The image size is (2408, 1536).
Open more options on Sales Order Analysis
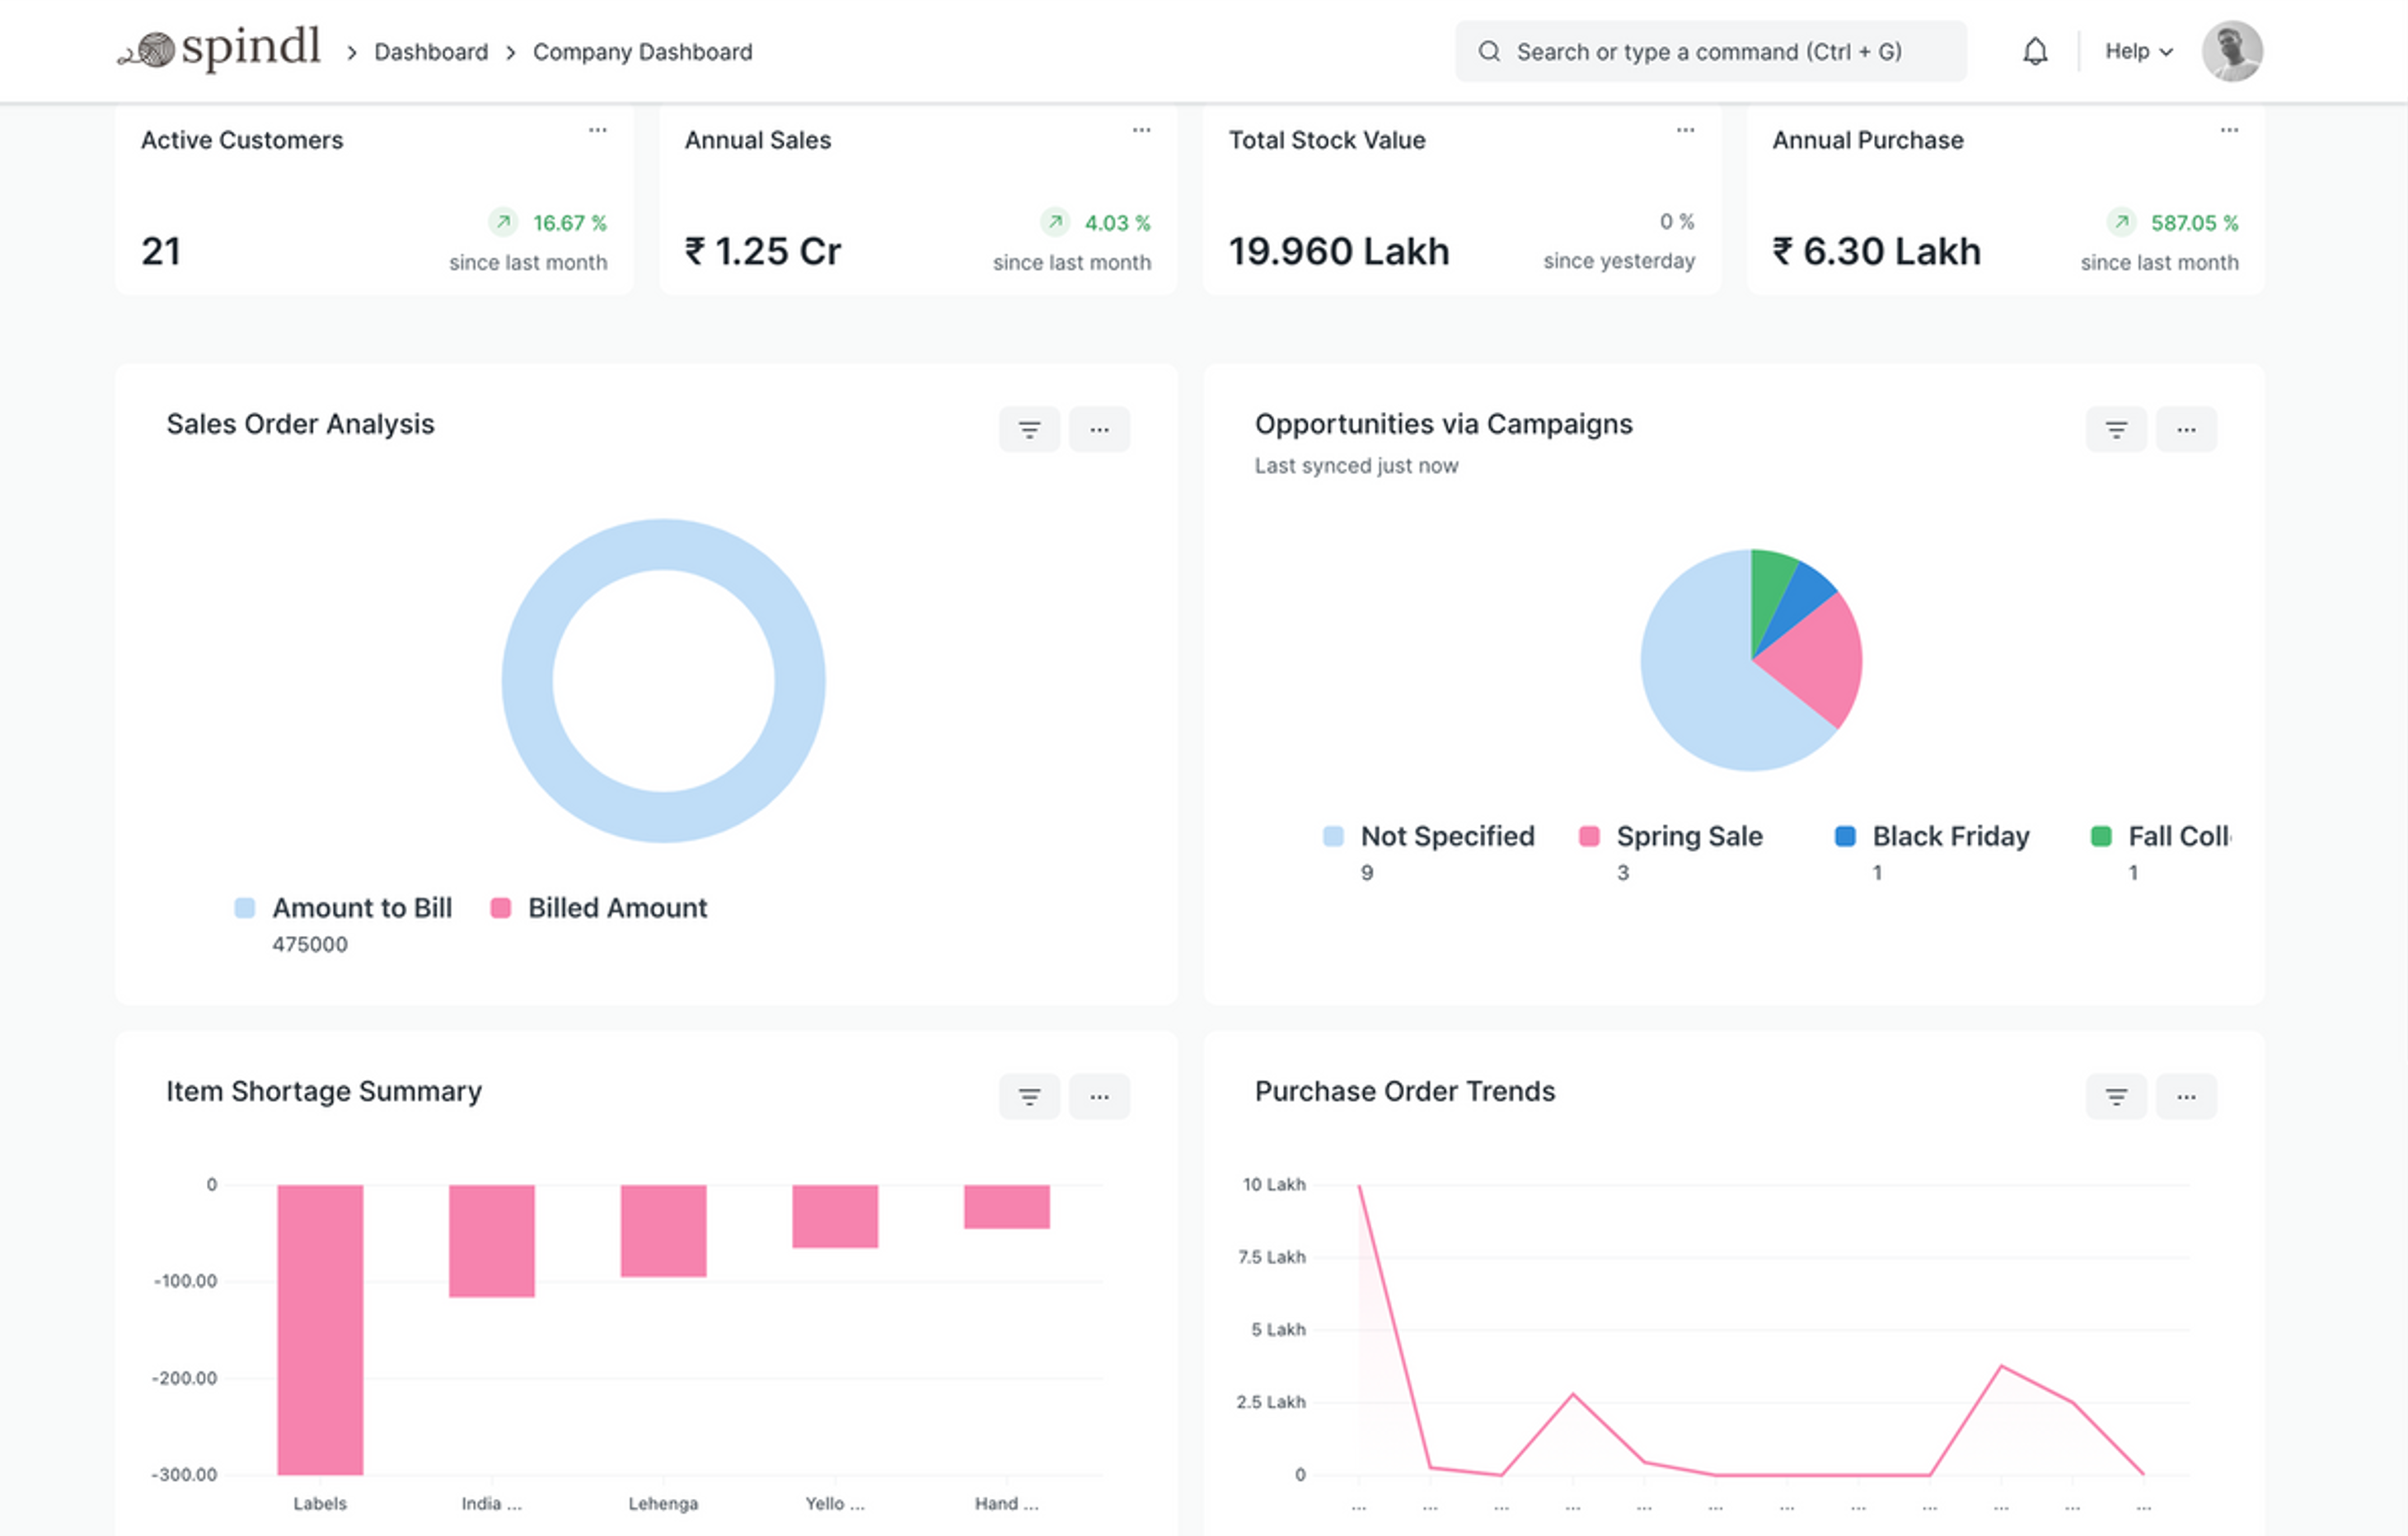pos(1099,429)
